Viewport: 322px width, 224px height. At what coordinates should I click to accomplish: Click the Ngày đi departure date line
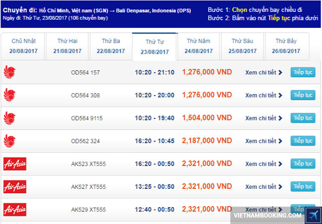click(55, 18)
